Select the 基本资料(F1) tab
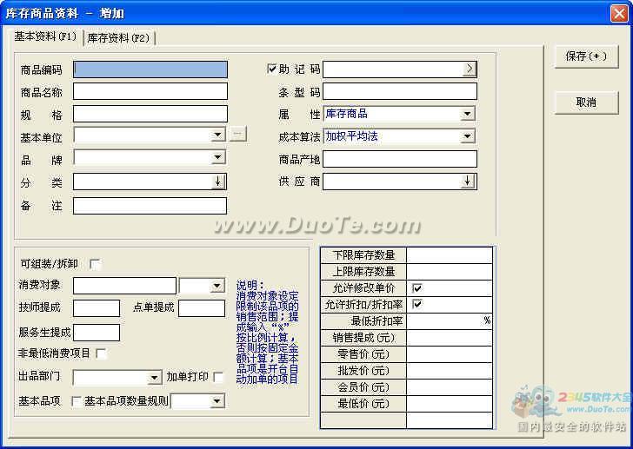Viewport: 633px width, 449px height. click(x=46, y=37)
